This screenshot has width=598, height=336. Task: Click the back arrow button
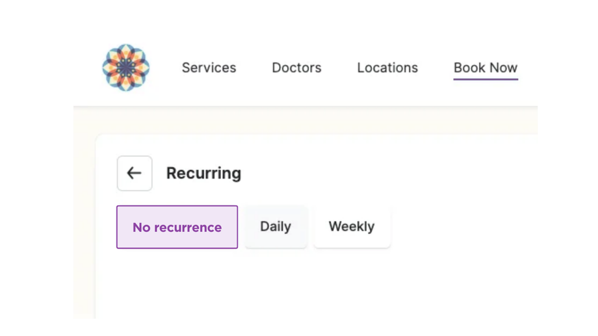(135, 174)
